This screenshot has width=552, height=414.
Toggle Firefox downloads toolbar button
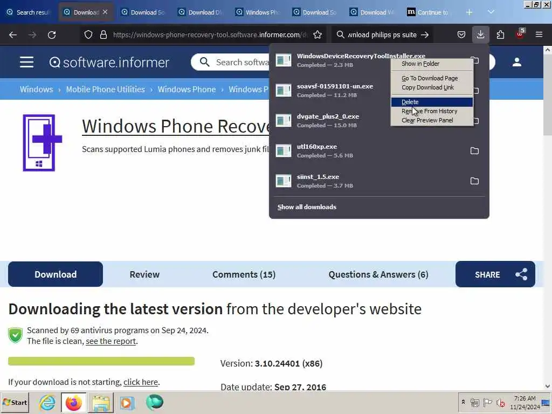tap(480, 35)
